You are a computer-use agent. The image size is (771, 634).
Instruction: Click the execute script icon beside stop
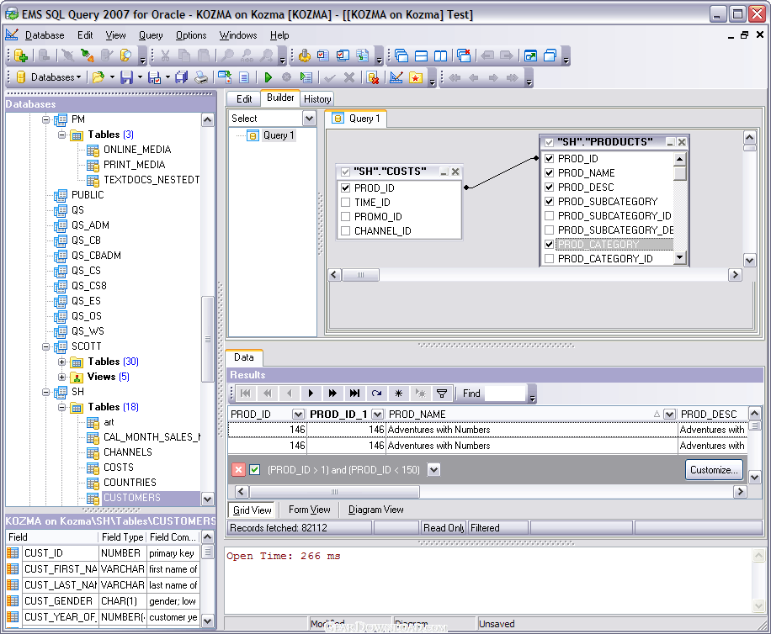pyautogui.click(x=306, y=77)
